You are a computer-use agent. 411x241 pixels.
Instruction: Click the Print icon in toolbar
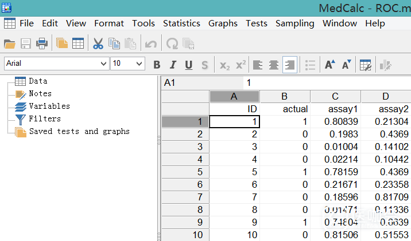coord(41,44)
